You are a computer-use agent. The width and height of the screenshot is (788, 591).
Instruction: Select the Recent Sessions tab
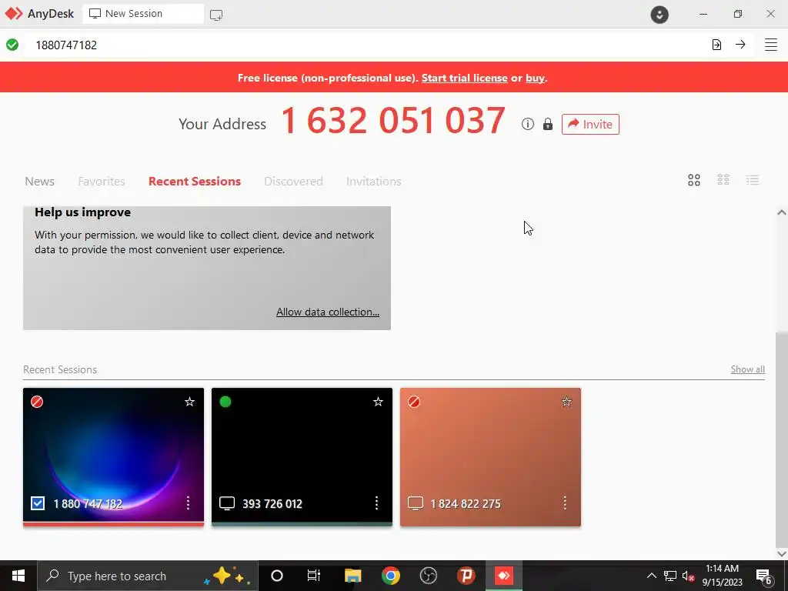195,182
